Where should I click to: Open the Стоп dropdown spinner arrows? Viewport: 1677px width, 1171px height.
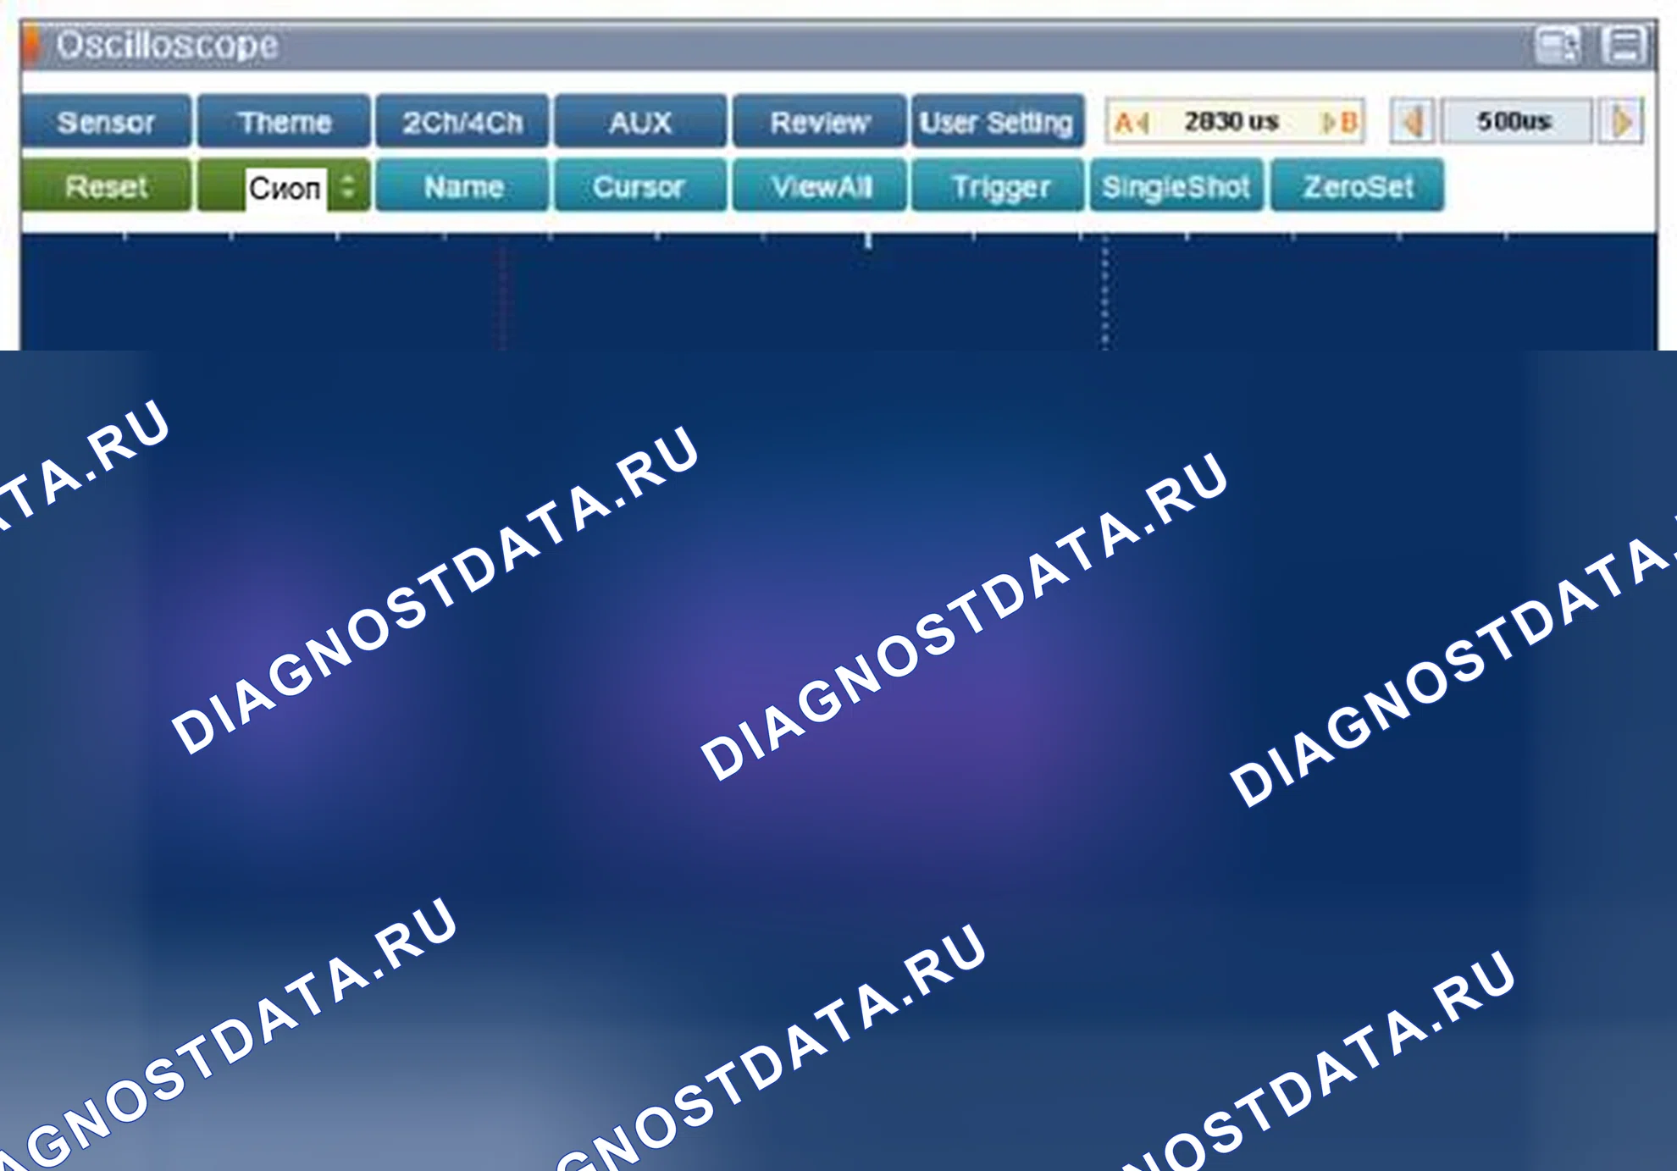point(348,185)
